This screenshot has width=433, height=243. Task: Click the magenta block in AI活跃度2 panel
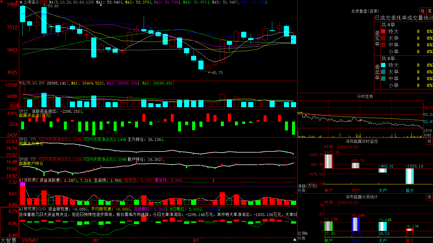point(22,184)
